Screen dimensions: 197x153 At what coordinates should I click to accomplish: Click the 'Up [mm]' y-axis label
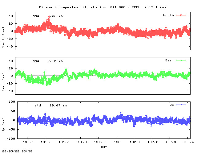pyautogui.click(x=3, y=125)
